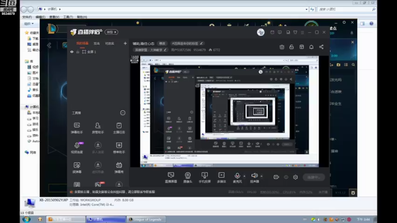
Task: Open the Explorer address bar dropdown arrow
Action: point(306,9)
